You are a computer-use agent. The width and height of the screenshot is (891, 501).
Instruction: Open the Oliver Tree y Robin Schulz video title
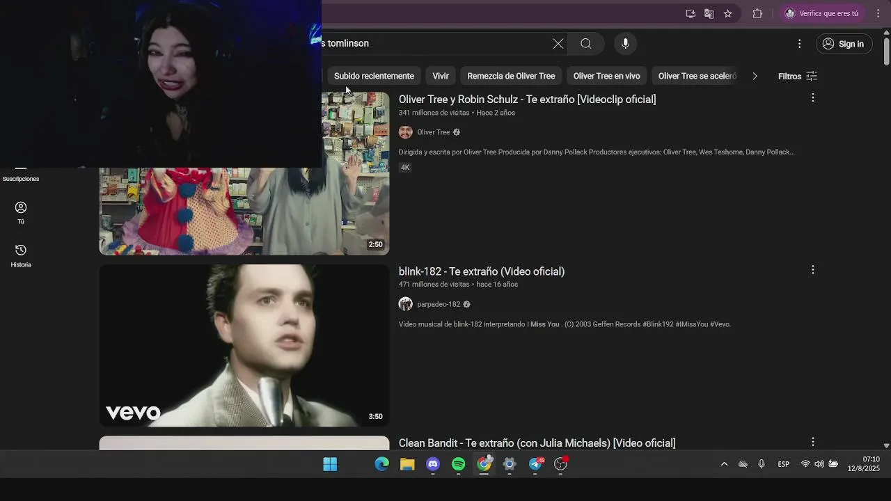coord(527,100)
